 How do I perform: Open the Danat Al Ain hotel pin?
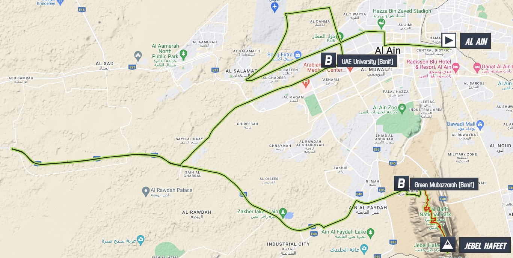(477, 67)
